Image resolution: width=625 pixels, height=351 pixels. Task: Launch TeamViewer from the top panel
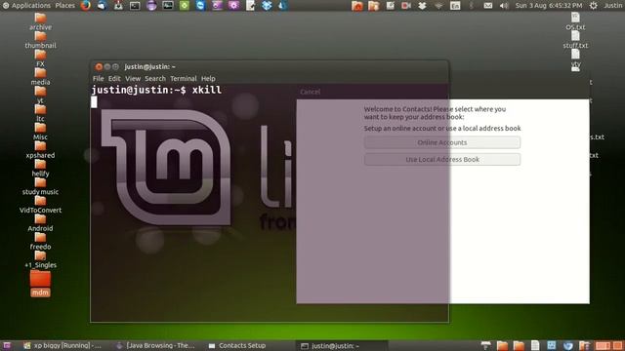pos(200,5)
